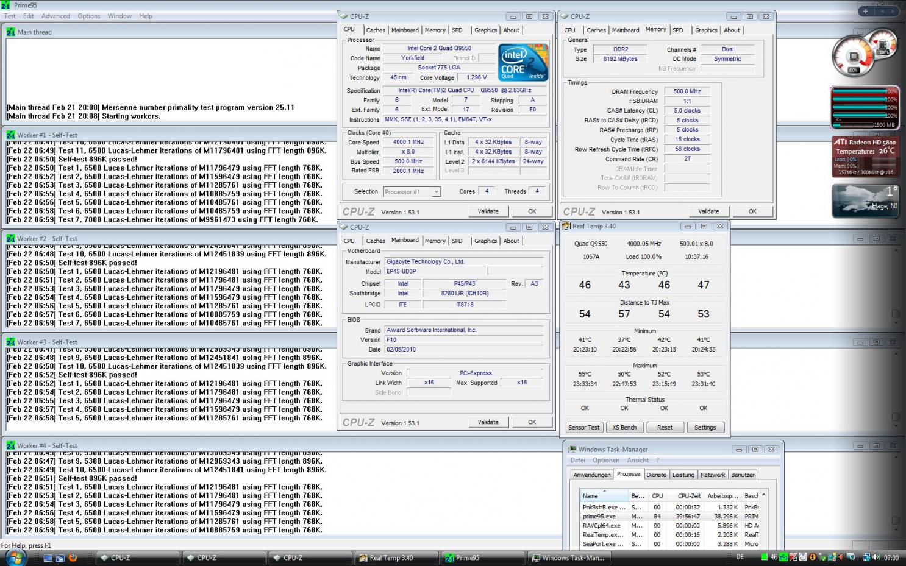
Task: Click Core Speed 4000.1 MHz field
Action: pyautogui.click(x=408, y=142)
